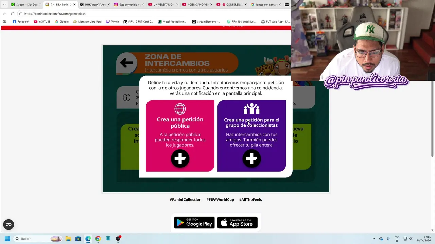This screenshot has width=435, height=244.
Task: Switch to the Este contenido Instagram tab
Action: pyautogui.click(x=129, y=5)
